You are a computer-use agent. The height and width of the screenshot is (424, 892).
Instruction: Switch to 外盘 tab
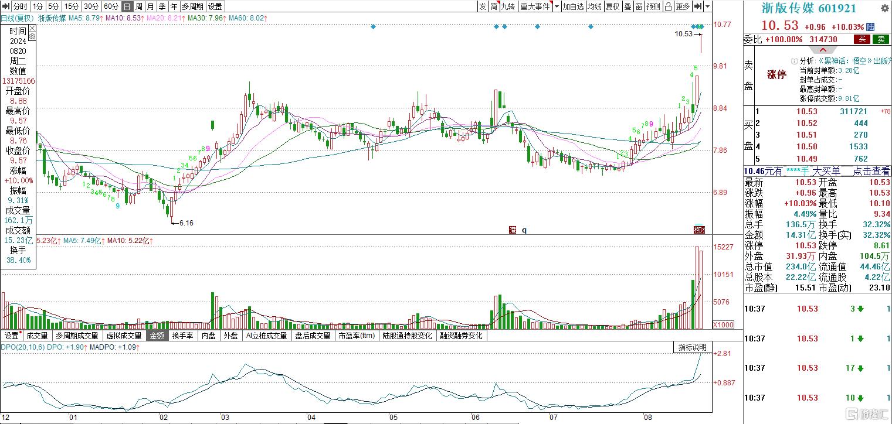[230, 336]
